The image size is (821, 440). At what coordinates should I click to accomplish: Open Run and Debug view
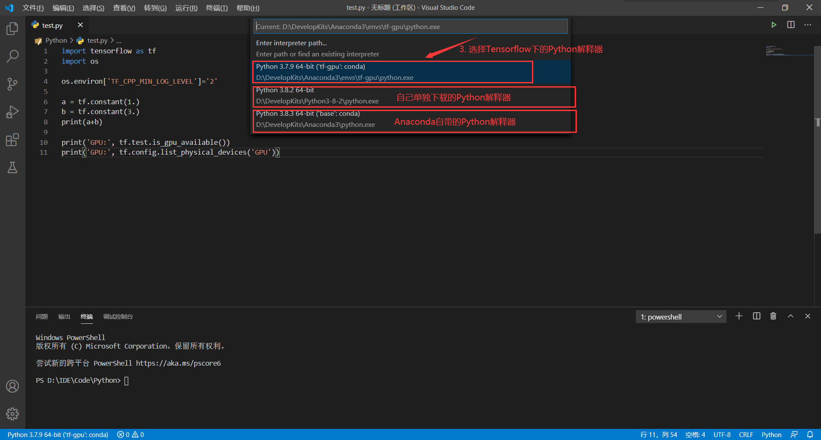[x=12, y=112]
